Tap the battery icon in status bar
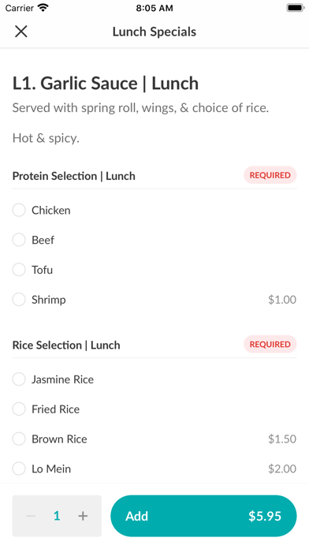Image resolution: width=309 pixels, height=549 pixels. point(296,8)
